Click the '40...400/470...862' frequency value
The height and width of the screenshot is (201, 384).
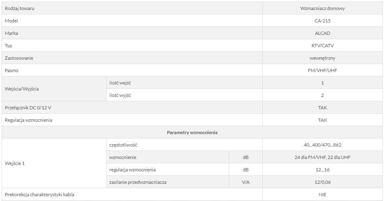click(322, 145)
